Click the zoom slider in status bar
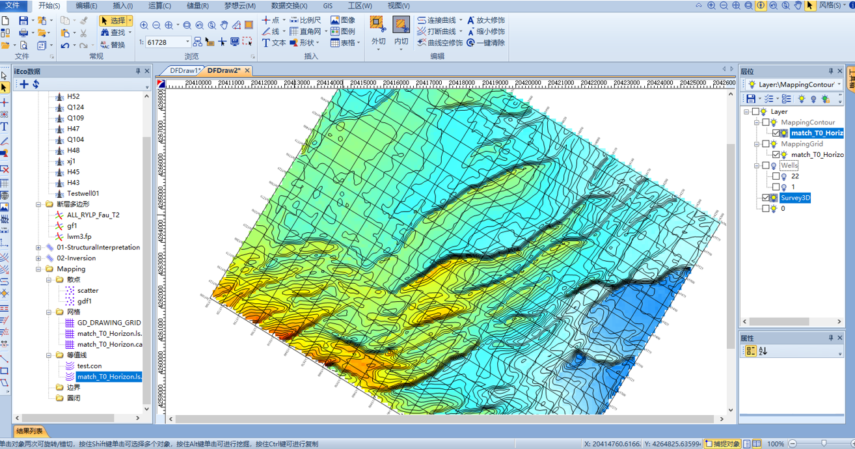855x449 pixels. [823, 444]
